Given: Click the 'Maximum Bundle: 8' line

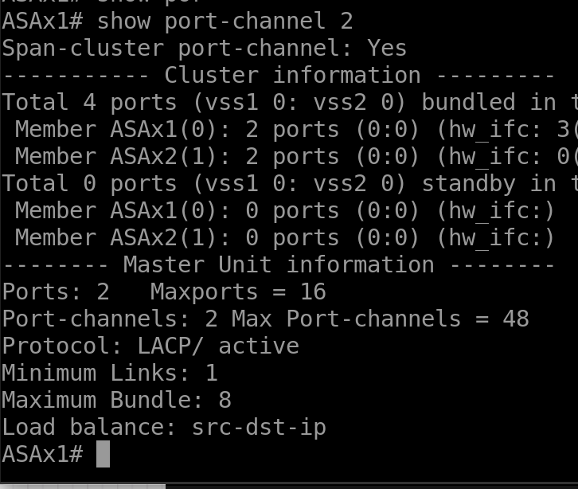Looking at the screenshot, I should pyautogui.click(x=116, y=400).
